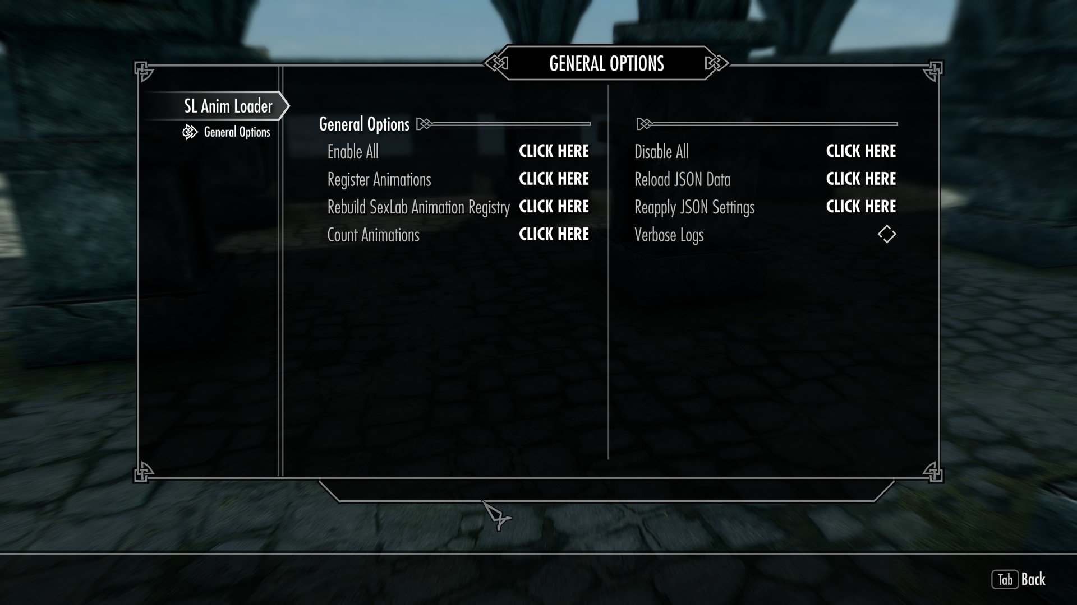
Task: Click Reapply JSON Settings CLICK HERE link
Action: click(860, 206)
